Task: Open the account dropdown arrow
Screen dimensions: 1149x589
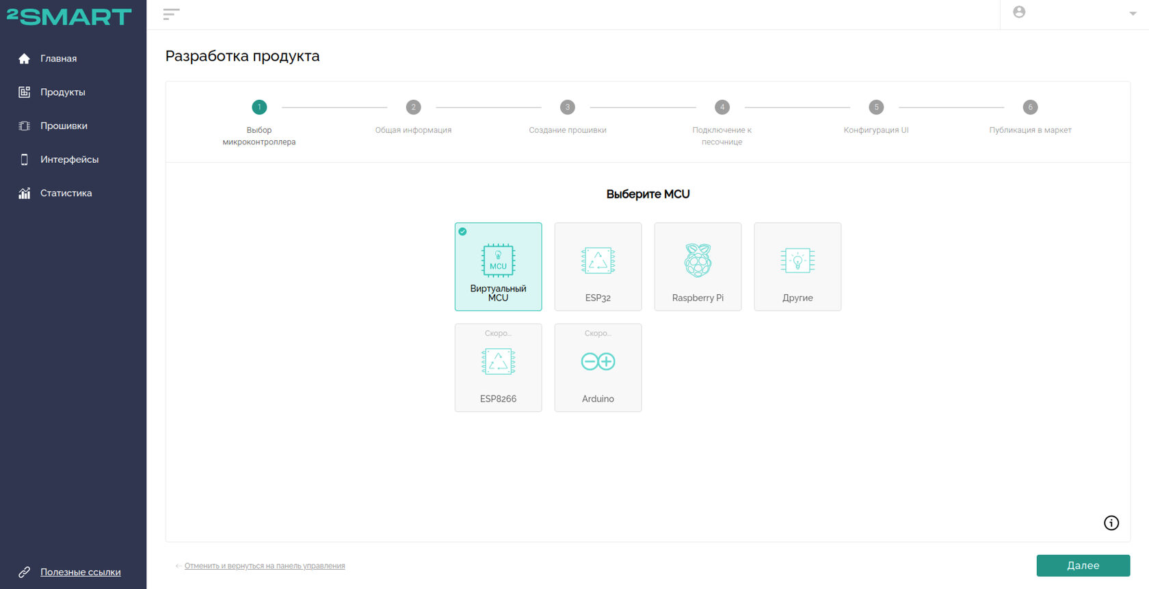Action: pyautogui.click(x=1133, y=14)
